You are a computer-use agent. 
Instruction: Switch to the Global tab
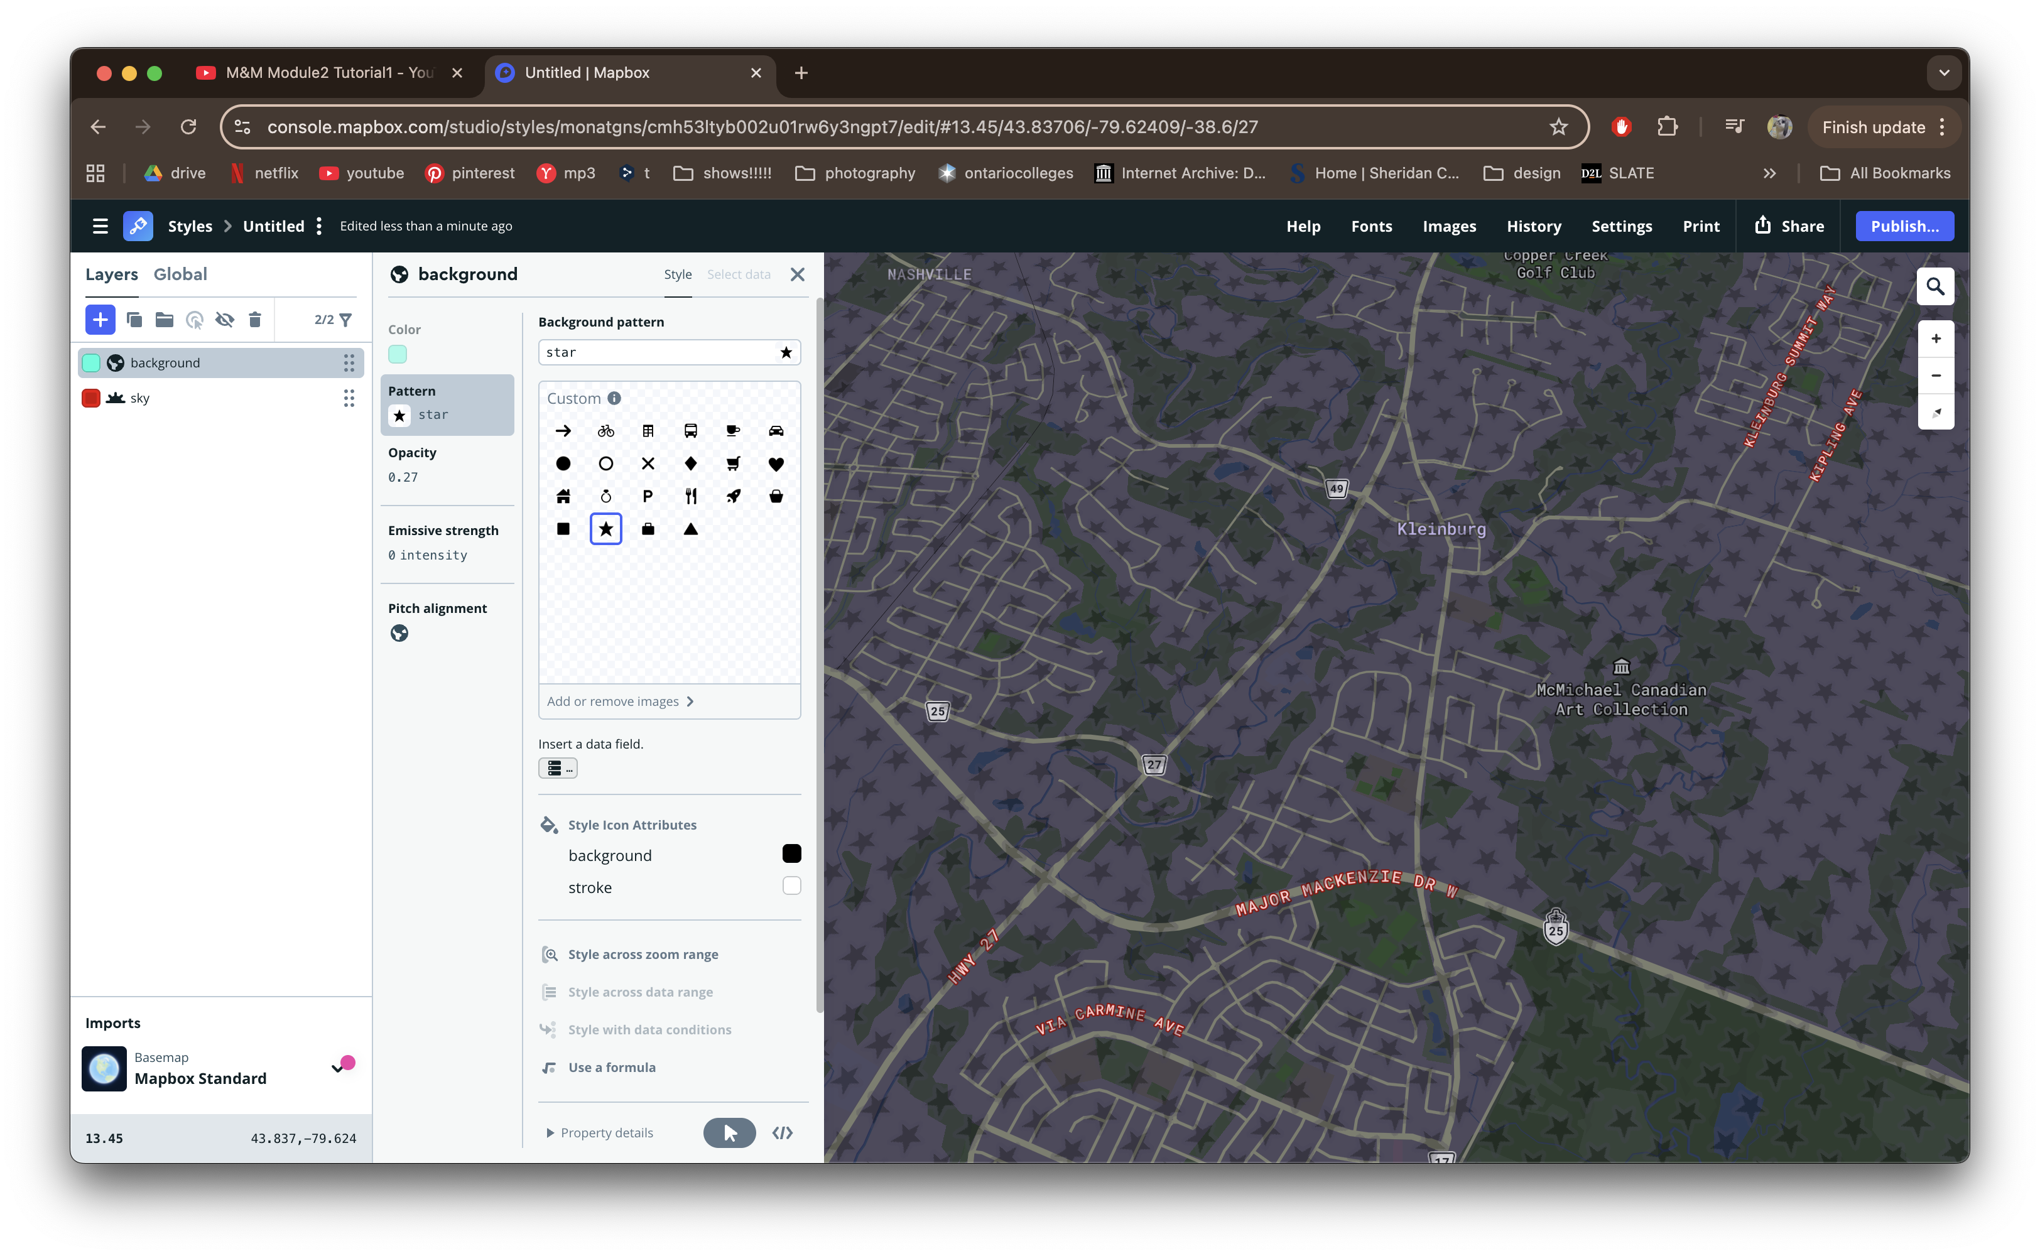click(x=180, y=274)
